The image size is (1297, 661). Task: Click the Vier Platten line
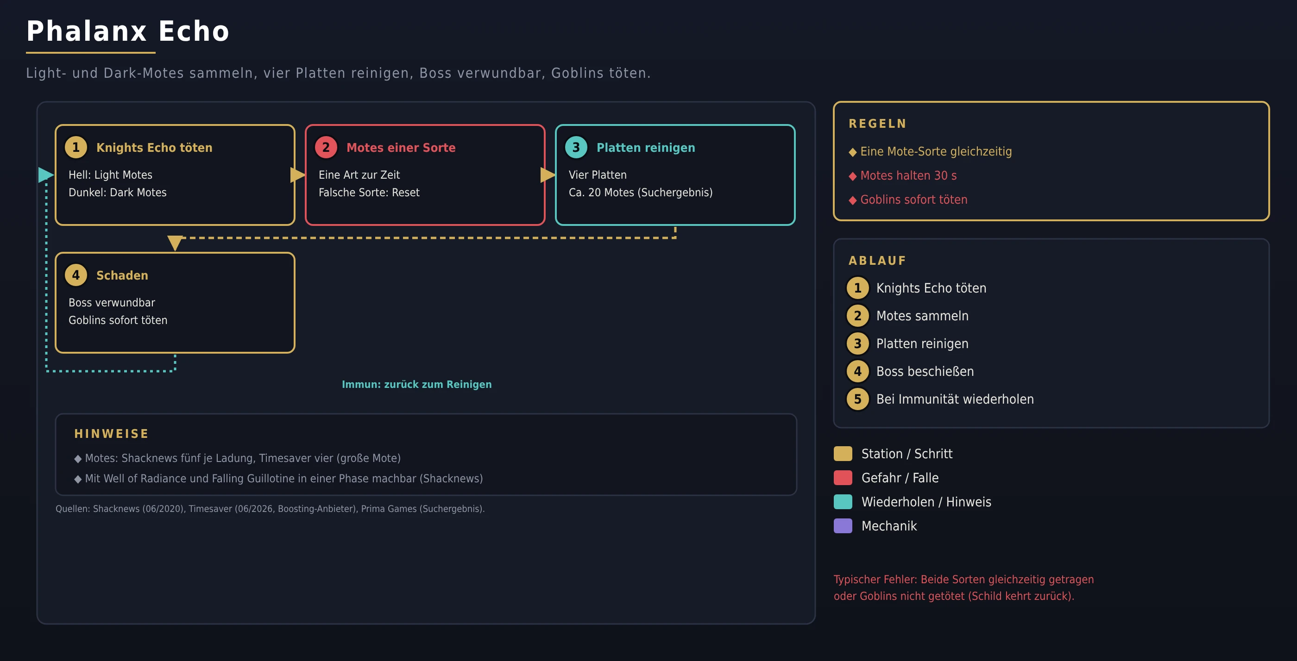(x=598, y=175)
